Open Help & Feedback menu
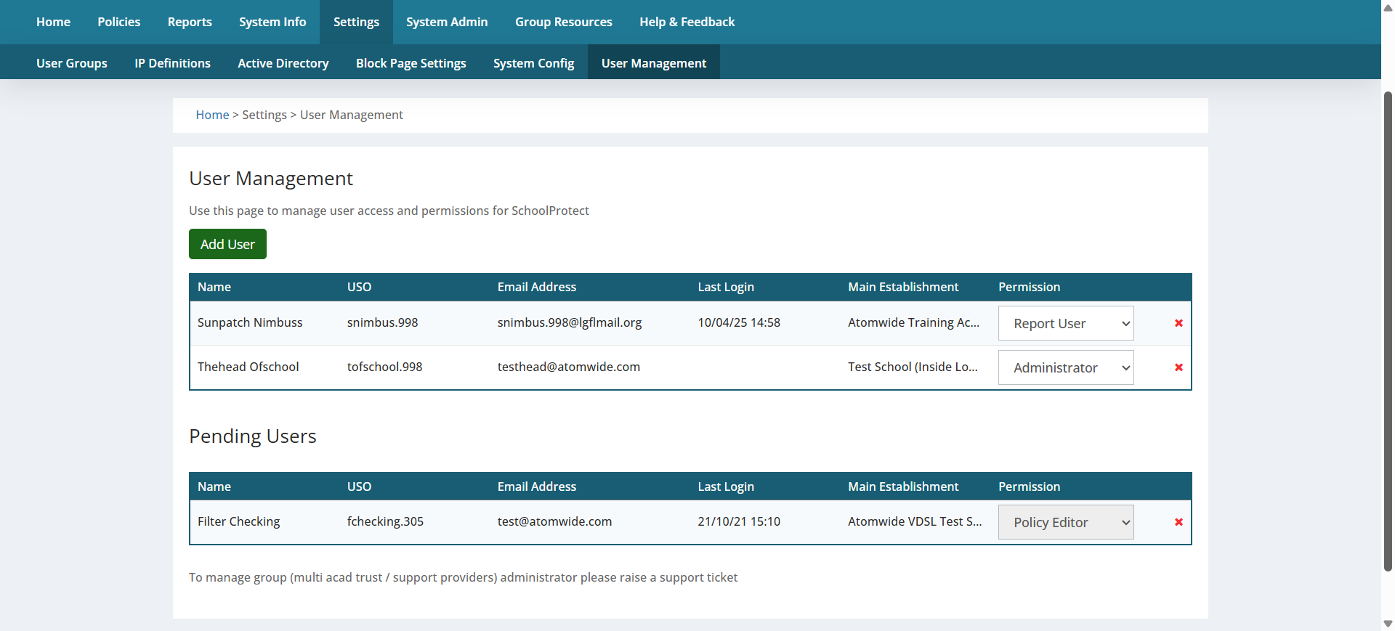Image resolution: width=1395 pixels, height=631 pixels. click(687, 22)
